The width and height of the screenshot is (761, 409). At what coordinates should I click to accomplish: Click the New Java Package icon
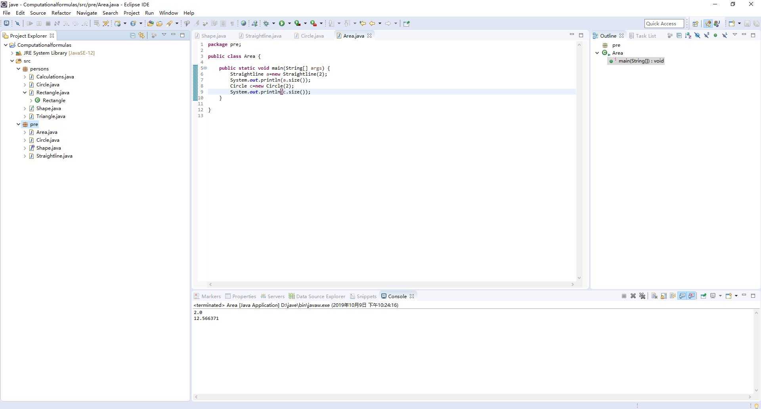point(118,23)
